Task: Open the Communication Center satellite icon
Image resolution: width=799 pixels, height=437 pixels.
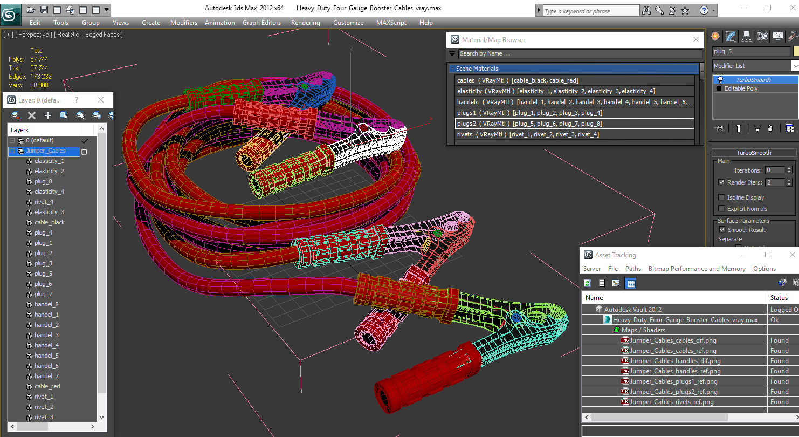Action: click(672, 11)
